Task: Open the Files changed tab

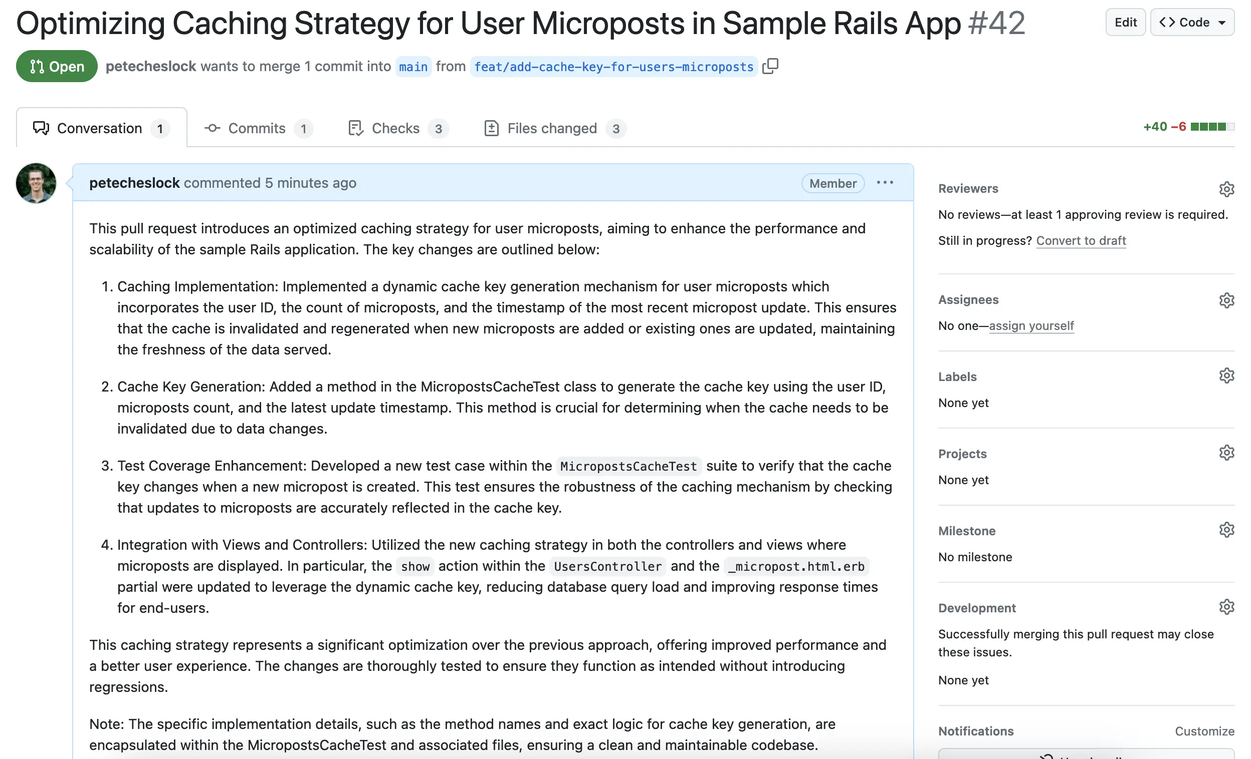Action: (554, 128)
